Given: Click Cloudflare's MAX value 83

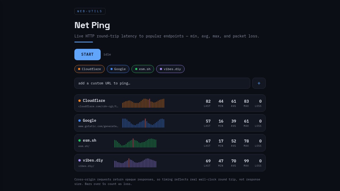Looking at the screenshot, I should point(246,101).
